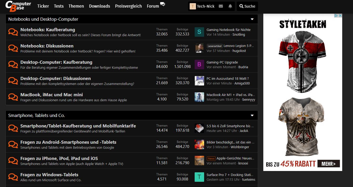Open the Fragen zu Windows-Tablets forum

tap(49, 175)
